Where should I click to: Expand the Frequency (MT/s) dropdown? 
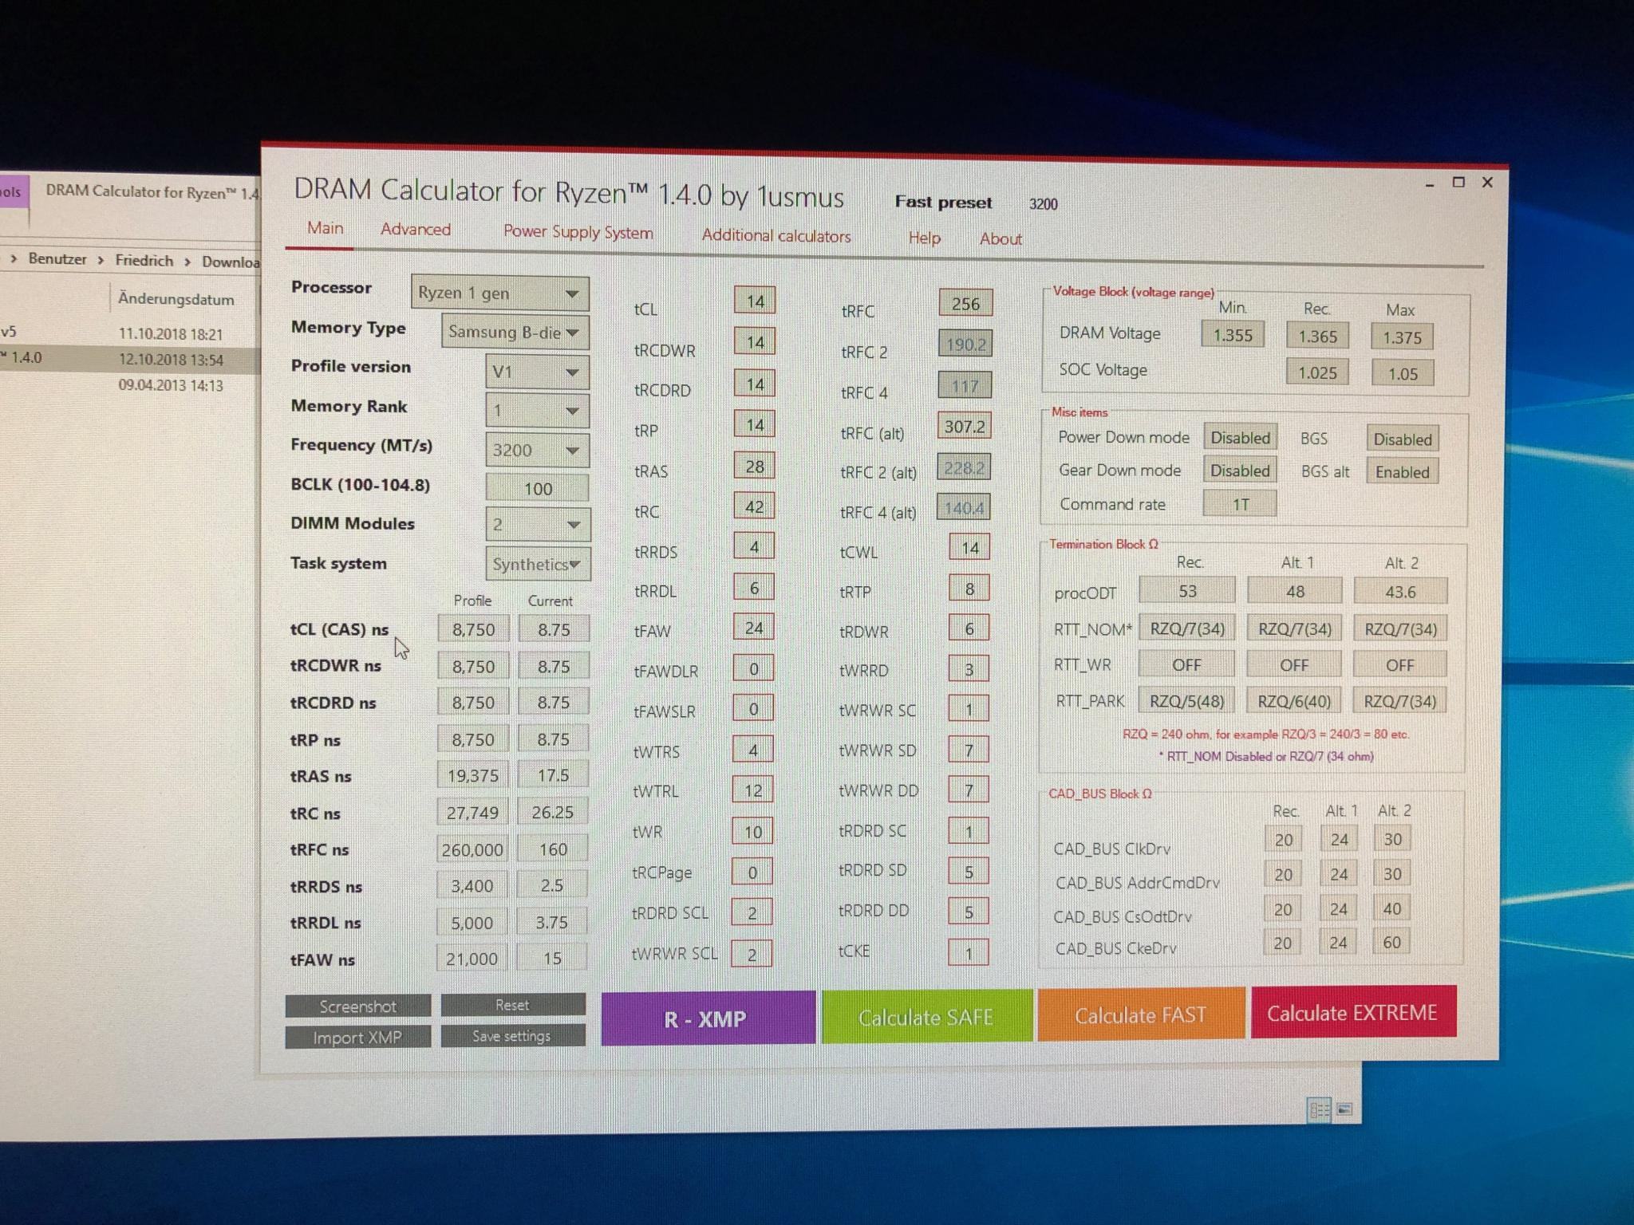coord(537,450)
